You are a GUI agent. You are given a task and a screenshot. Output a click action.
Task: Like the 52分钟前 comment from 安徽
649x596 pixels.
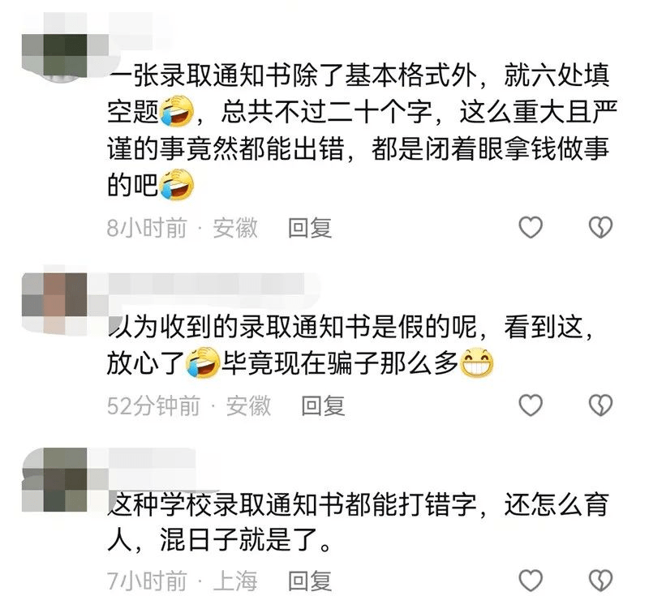[531, 405]
